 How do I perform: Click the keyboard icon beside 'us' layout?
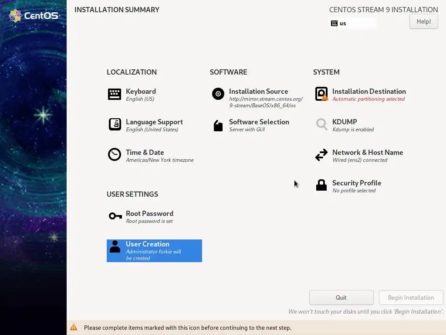pyautogui.click(x=334, y=24)
